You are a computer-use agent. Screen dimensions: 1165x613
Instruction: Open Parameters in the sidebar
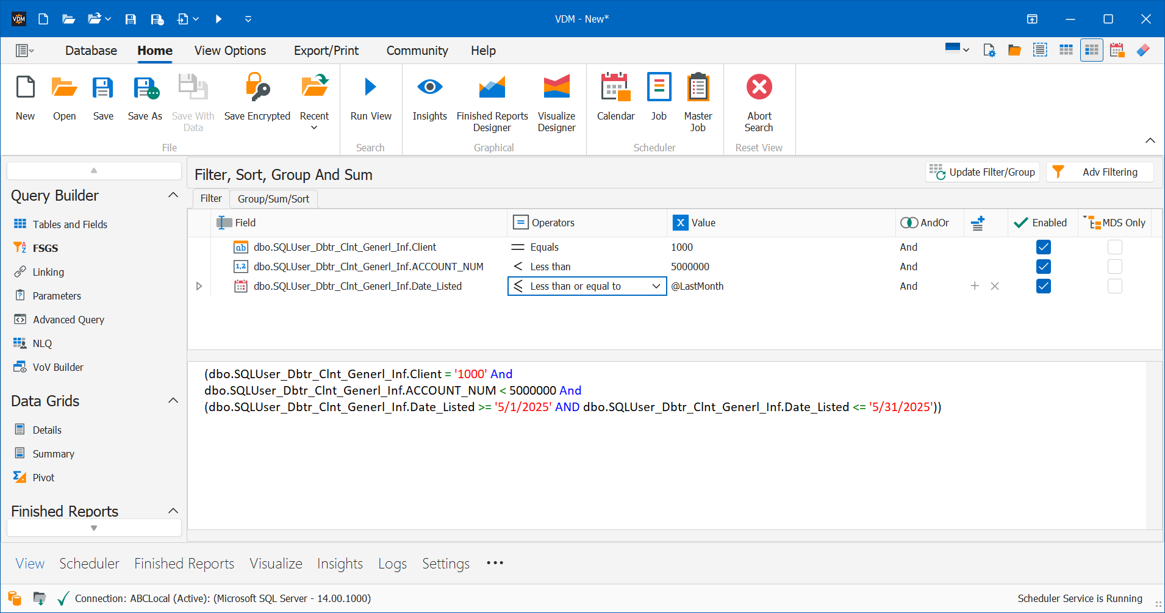[48, 296]
